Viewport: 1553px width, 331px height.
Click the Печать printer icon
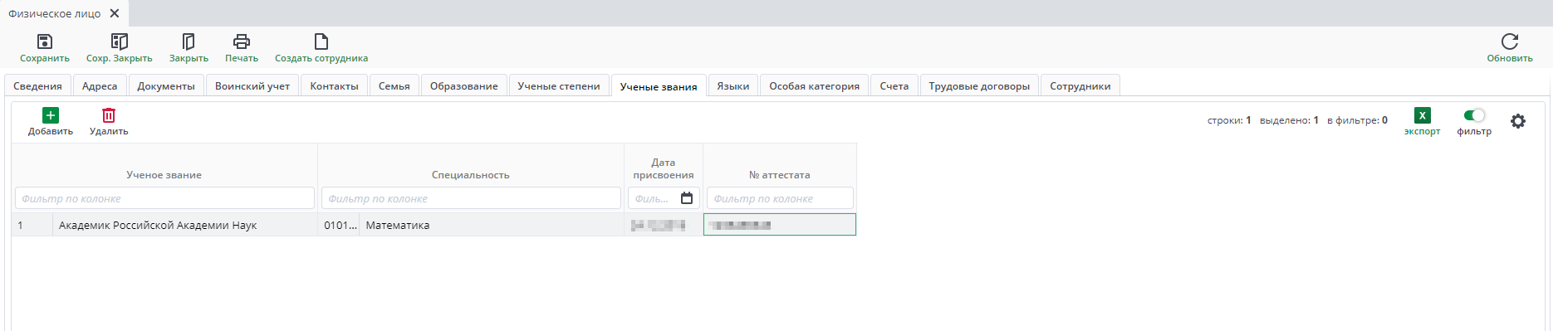click(x=242, y=41)
